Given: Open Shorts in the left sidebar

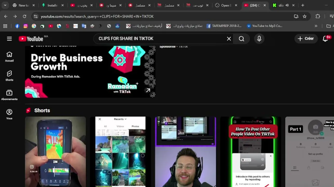Looking at the screenshot, I should (x=9, y=76).
